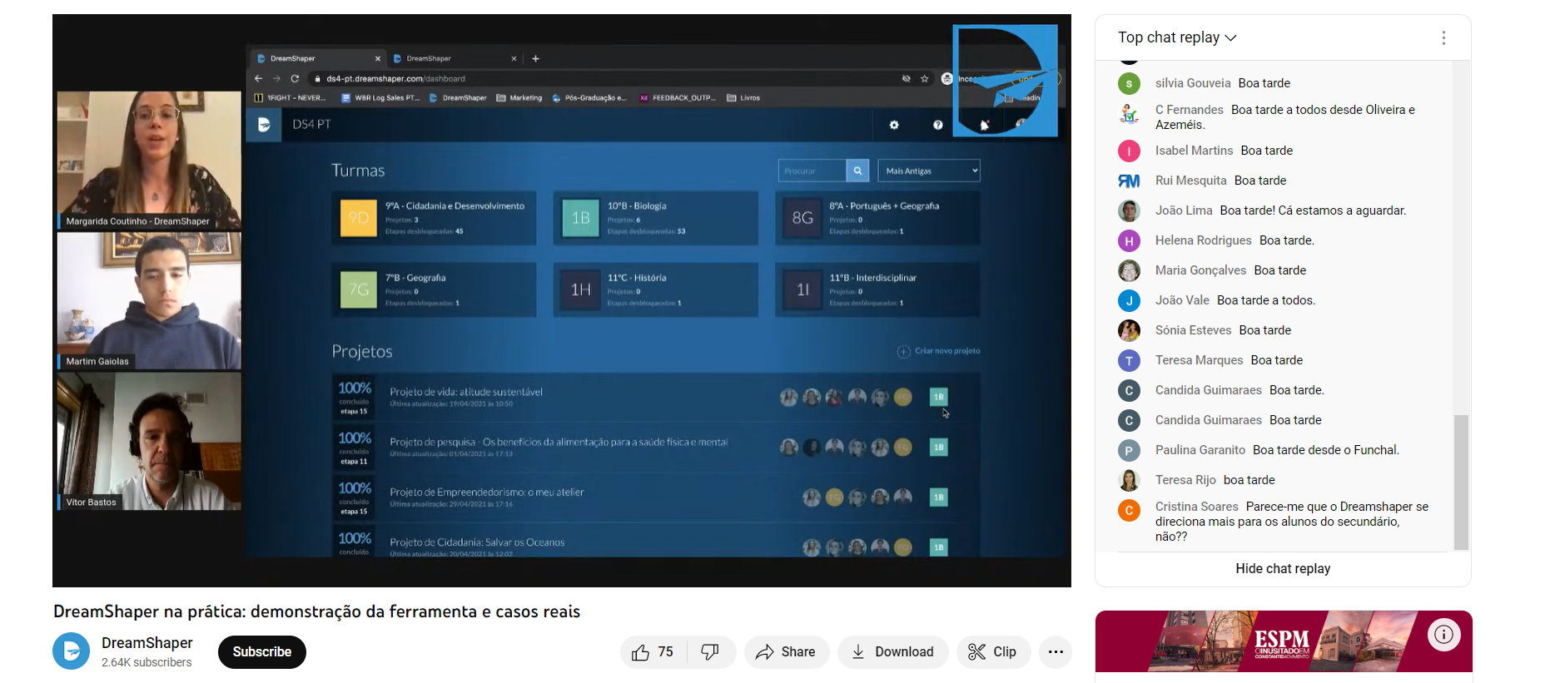The image size is (1545, 683).
Task: Click Maria Gonçalves' profile photo
Action: [1129, 270]
